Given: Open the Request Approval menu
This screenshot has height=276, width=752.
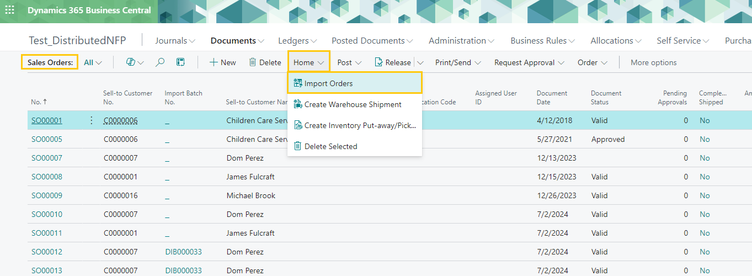Looking at the screenshot, I should tap(530, 62).
